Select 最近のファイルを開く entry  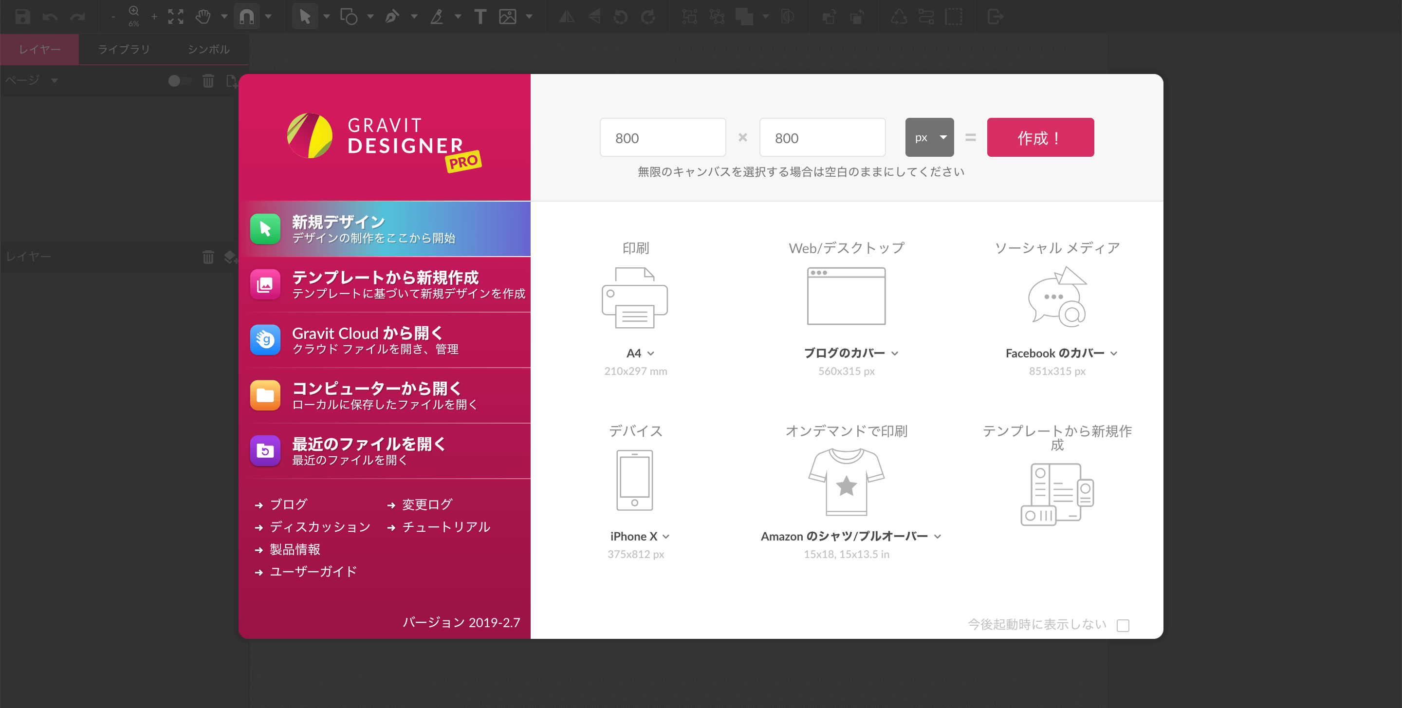click(385, 451)
